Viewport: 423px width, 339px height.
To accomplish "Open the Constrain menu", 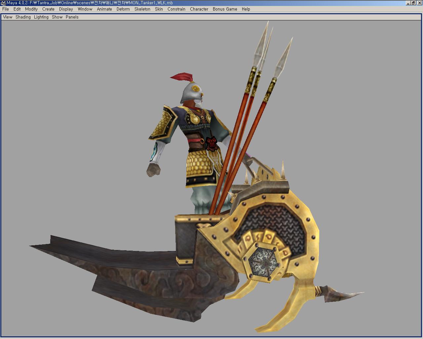I will pos(176,9).
